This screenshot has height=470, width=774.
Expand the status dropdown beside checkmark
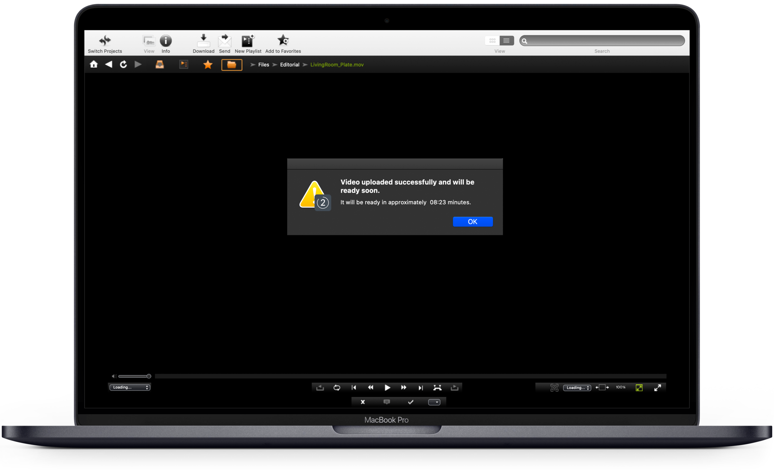tap(434, 402)
